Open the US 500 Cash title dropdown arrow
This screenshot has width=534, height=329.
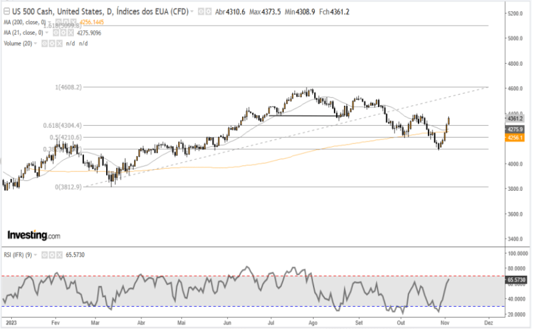[x=193, y=11]
